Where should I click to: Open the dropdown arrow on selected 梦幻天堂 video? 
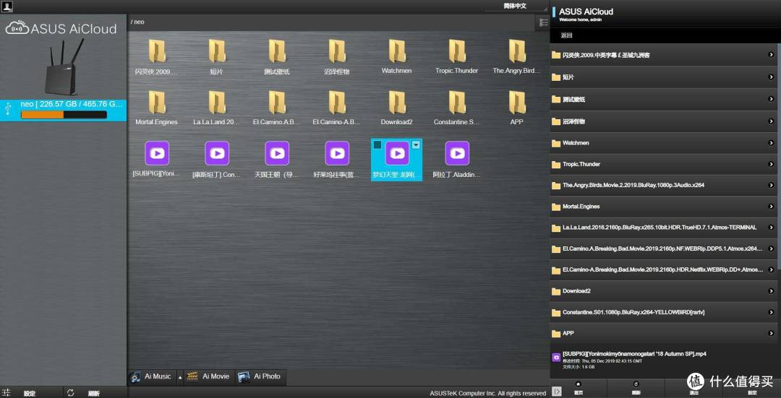point(417,144)
